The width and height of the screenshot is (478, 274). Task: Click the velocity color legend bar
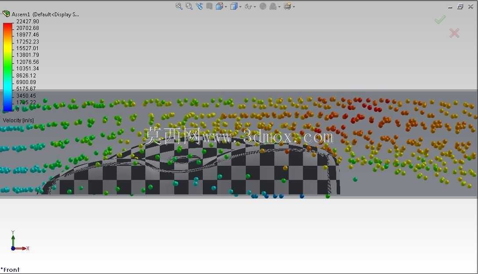tap(7, 67)
